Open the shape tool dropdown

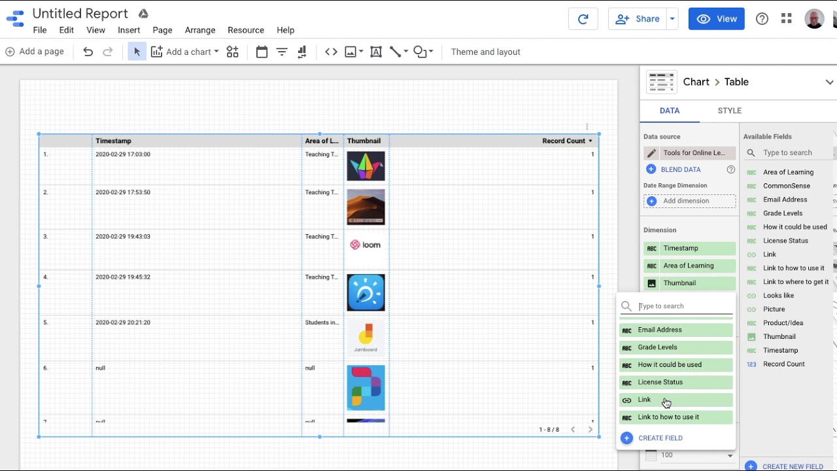[431, 52]
